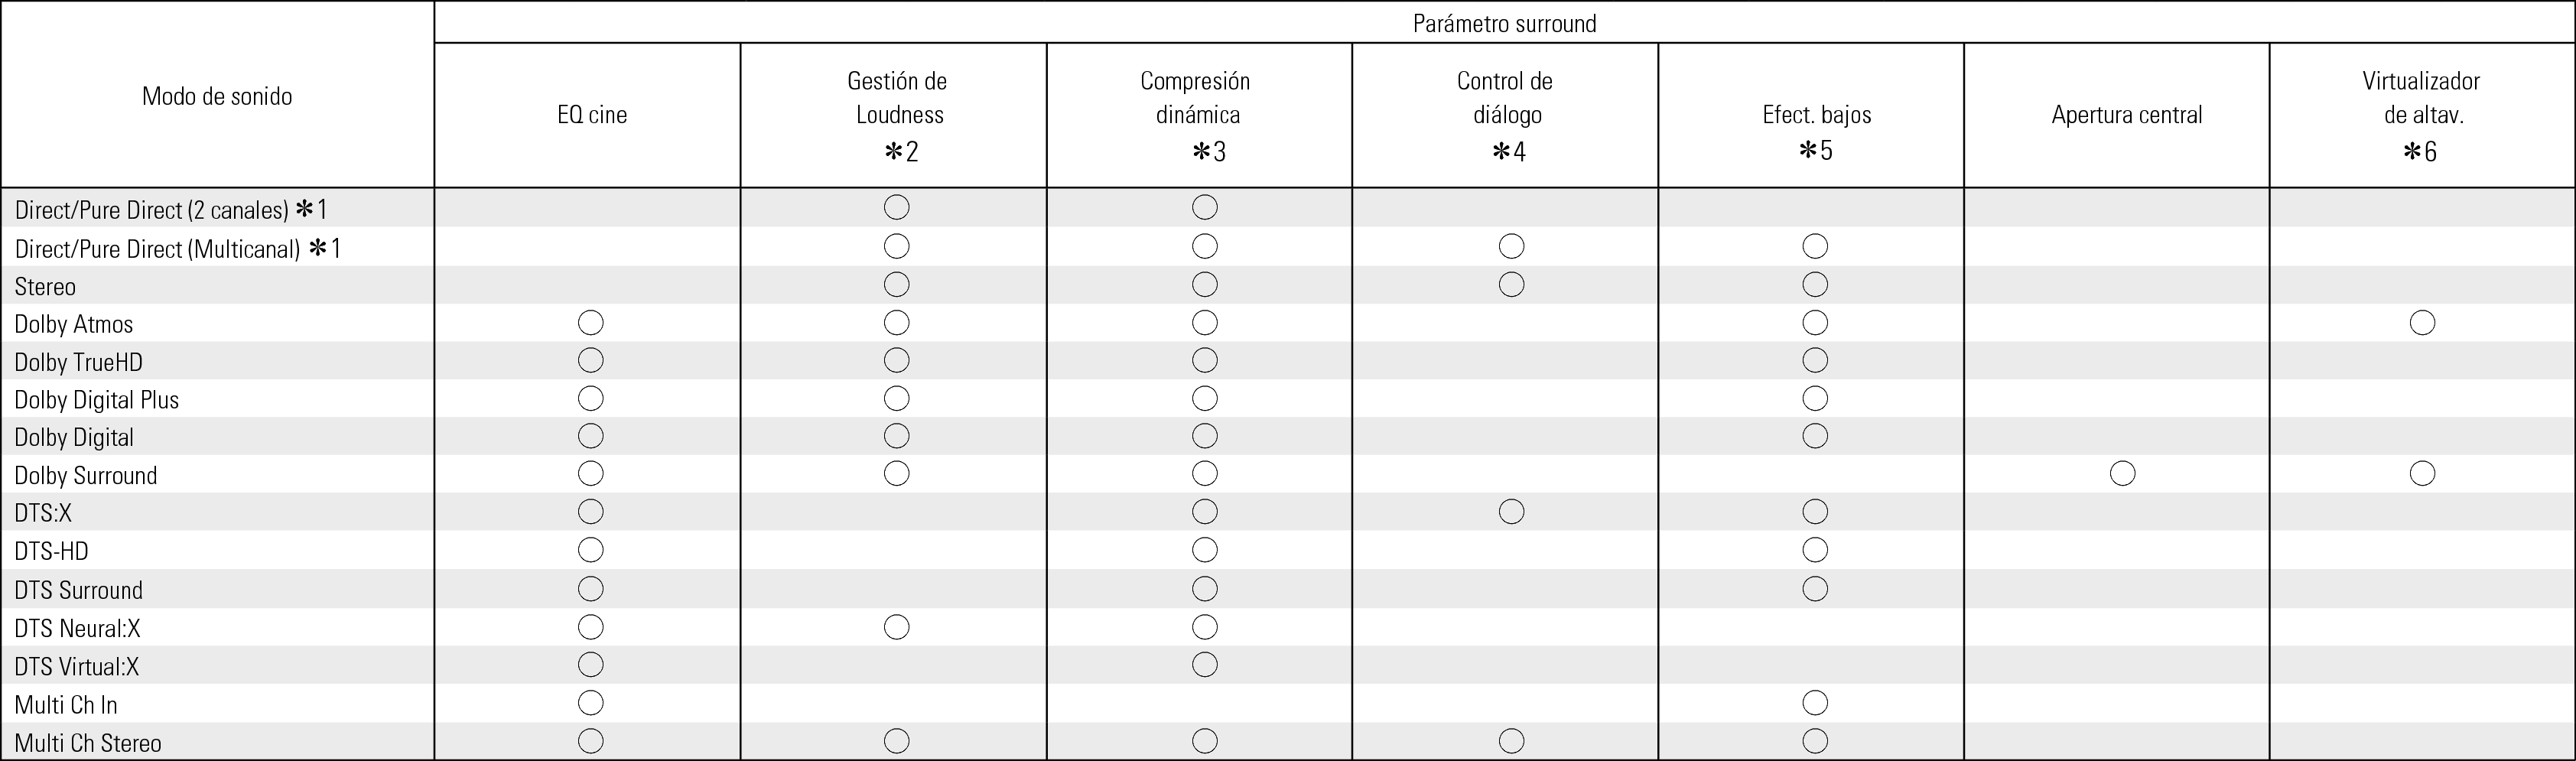Click the Control de diálogo circle for DTS:X
The height and width of the screenshot is (761, 2576).
click(x=1511, y=512)
